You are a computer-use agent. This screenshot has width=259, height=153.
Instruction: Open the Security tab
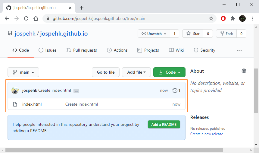tap(204, 50)
